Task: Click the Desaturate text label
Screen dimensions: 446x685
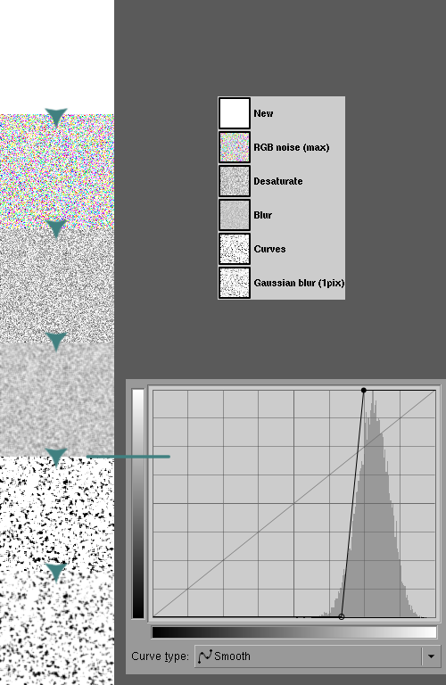Action: [277, 181]
